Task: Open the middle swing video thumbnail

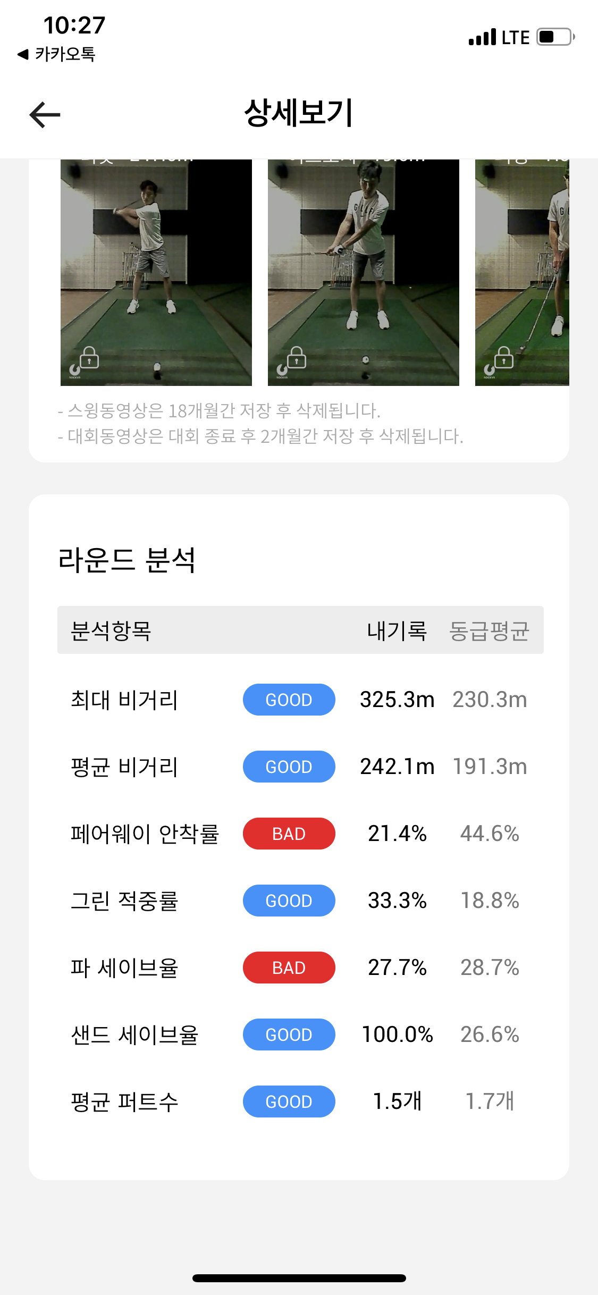Action: coord(363,266)
